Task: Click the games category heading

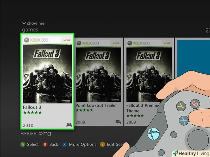Action: pyautogui.click(x=30, y=30)
